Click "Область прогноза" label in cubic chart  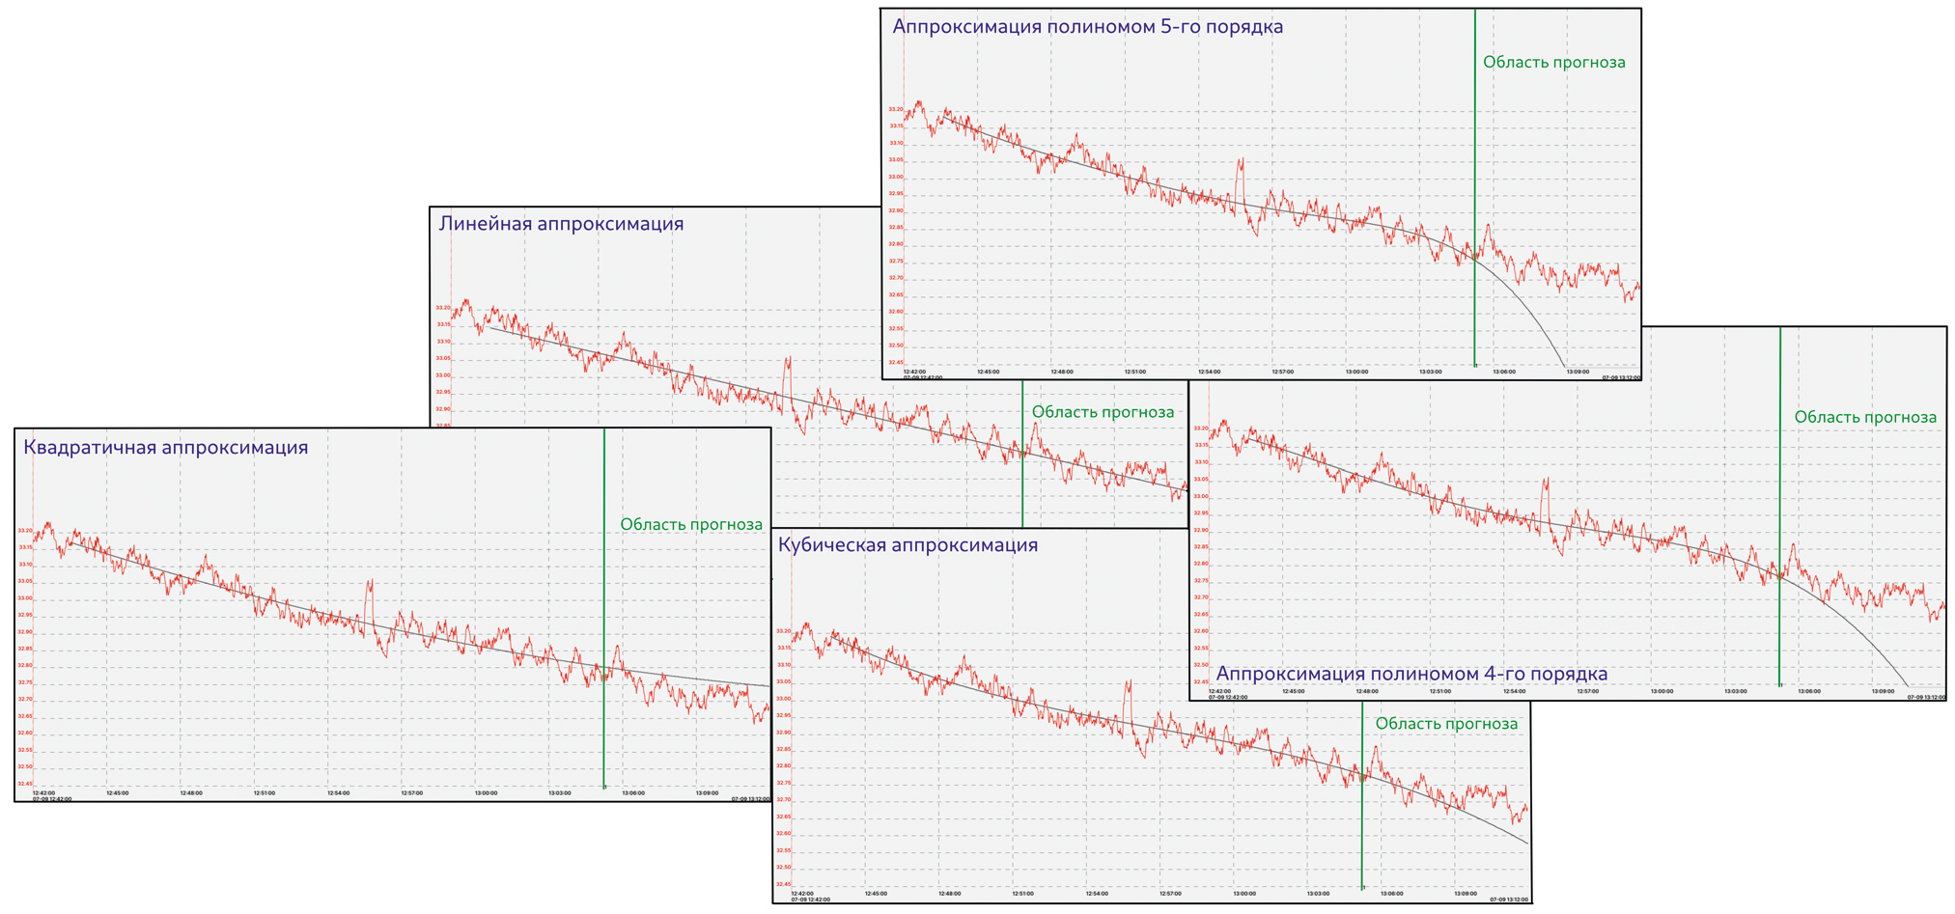click(1446, 724)
